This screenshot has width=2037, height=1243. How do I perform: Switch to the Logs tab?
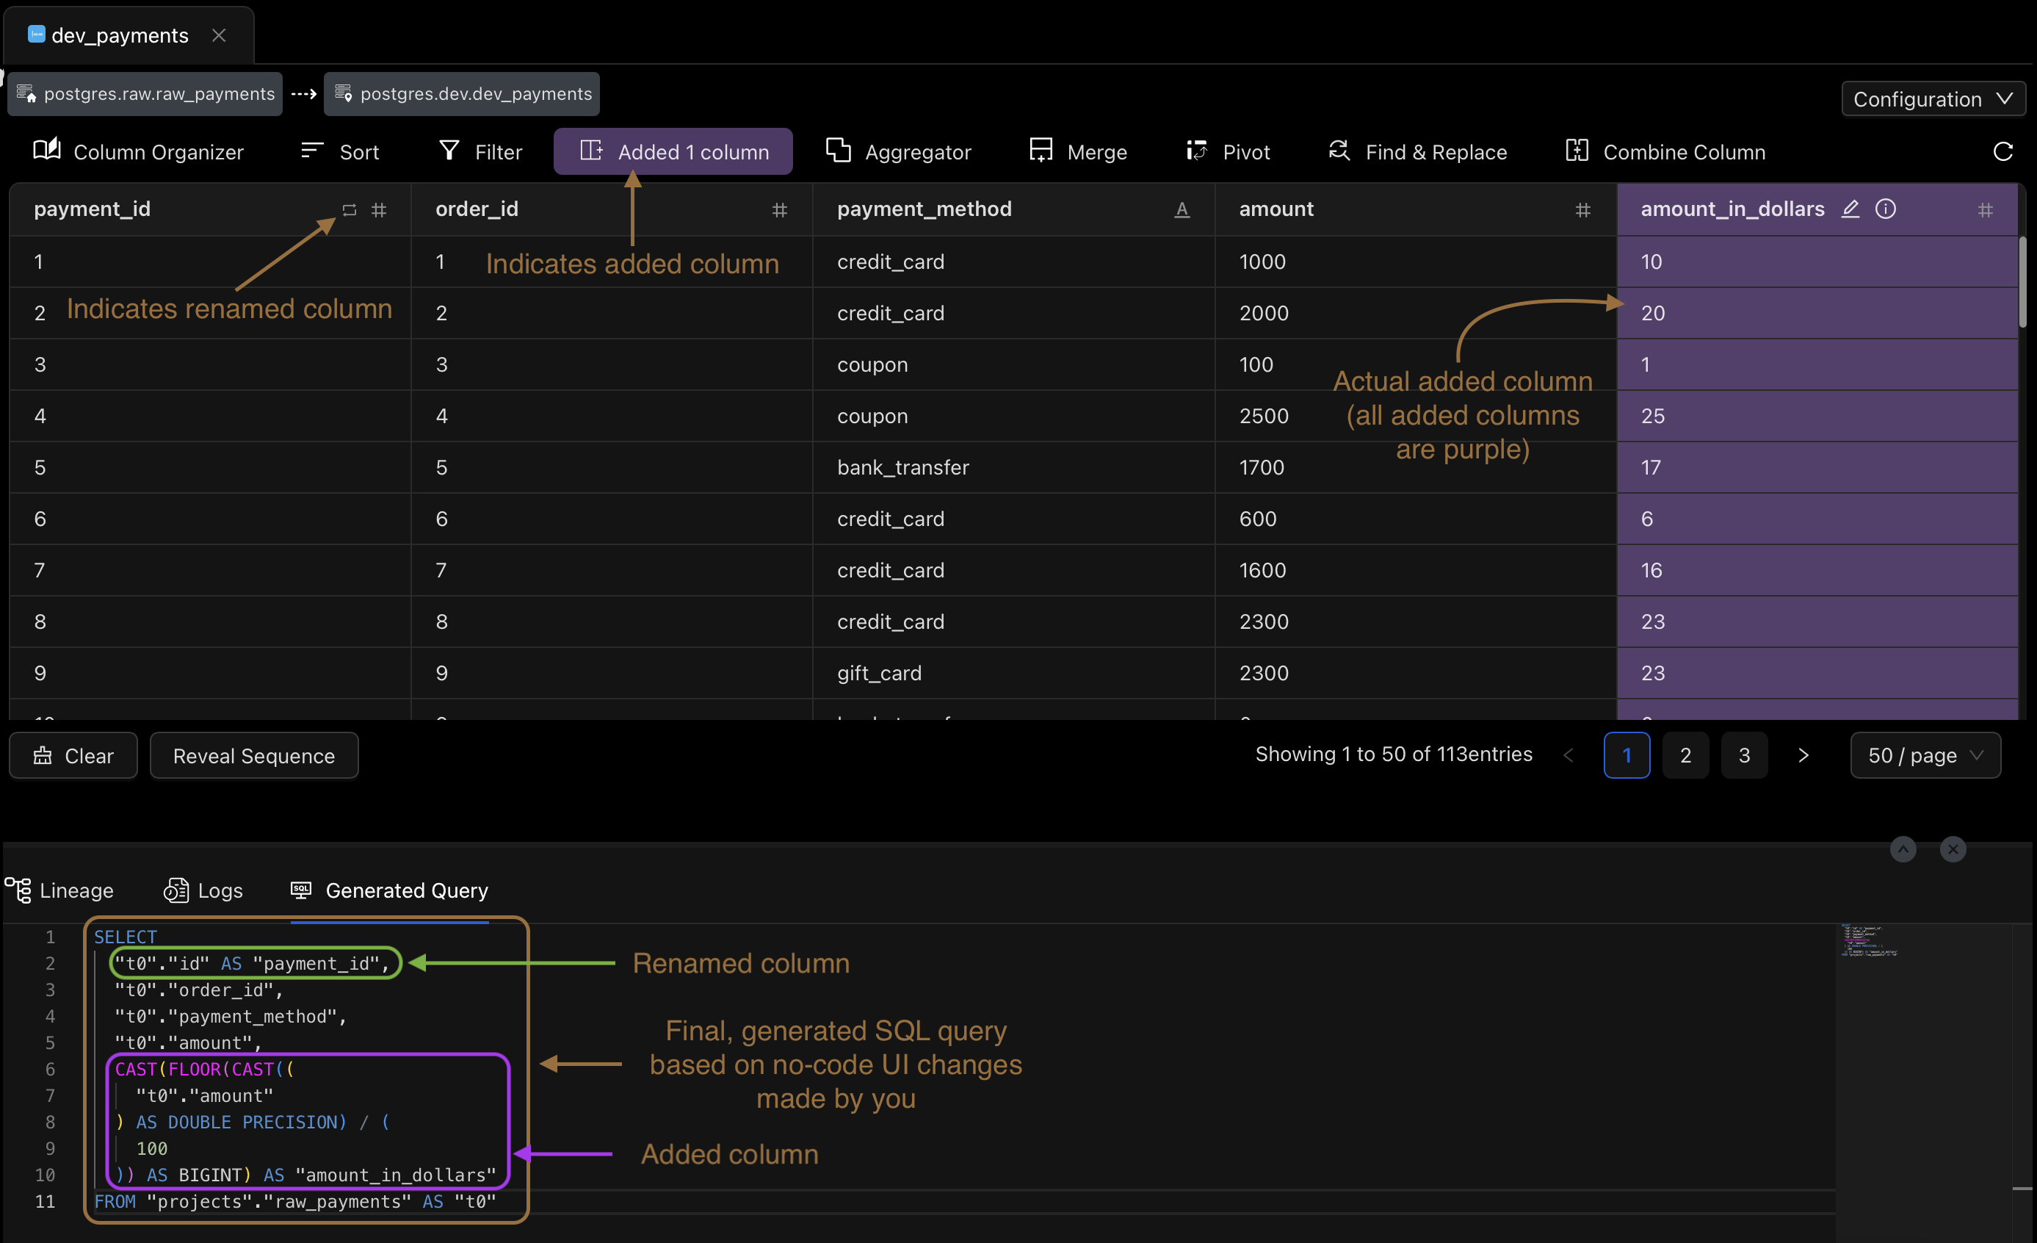[203, 890]
